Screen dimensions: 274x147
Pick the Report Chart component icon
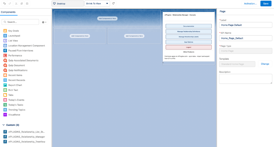(x=5, y=85)
